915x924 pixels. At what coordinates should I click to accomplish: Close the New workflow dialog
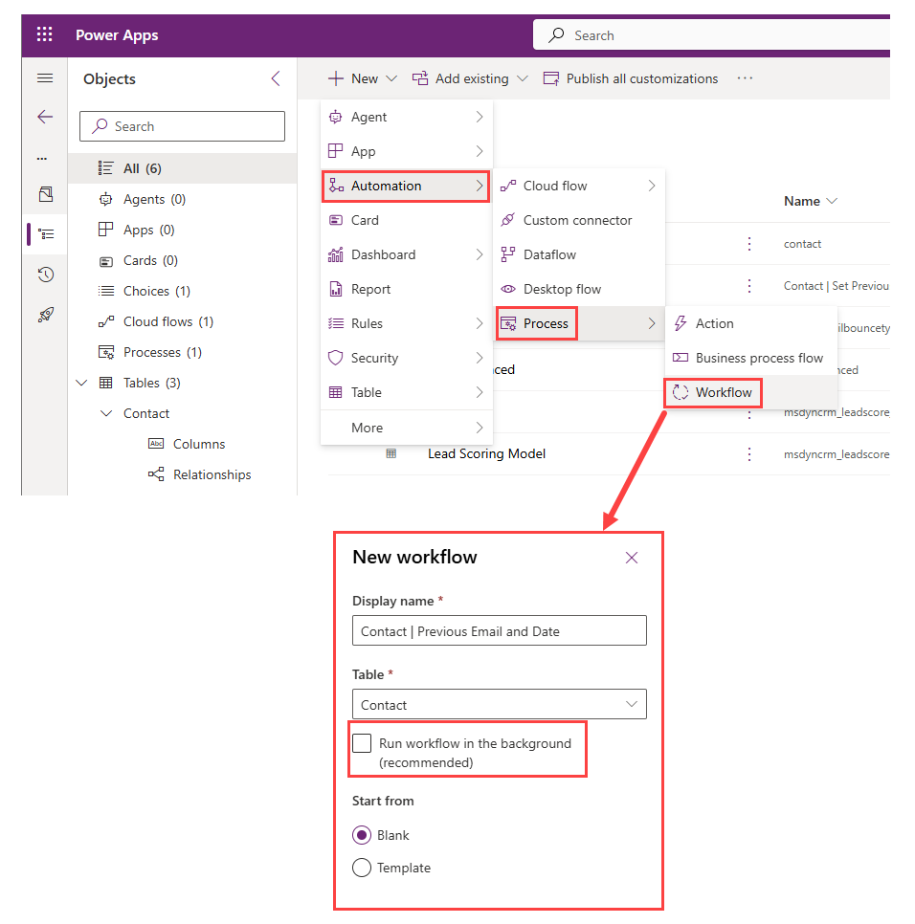(x=632, y=558)
